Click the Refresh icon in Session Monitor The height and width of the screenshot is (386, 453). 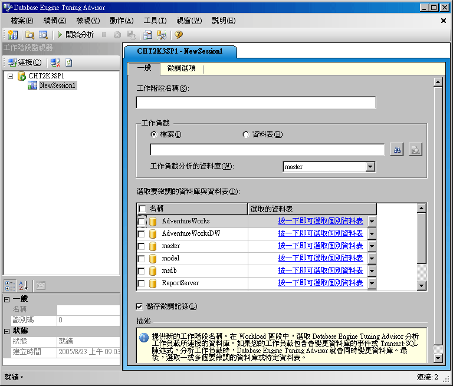point(69,62)
